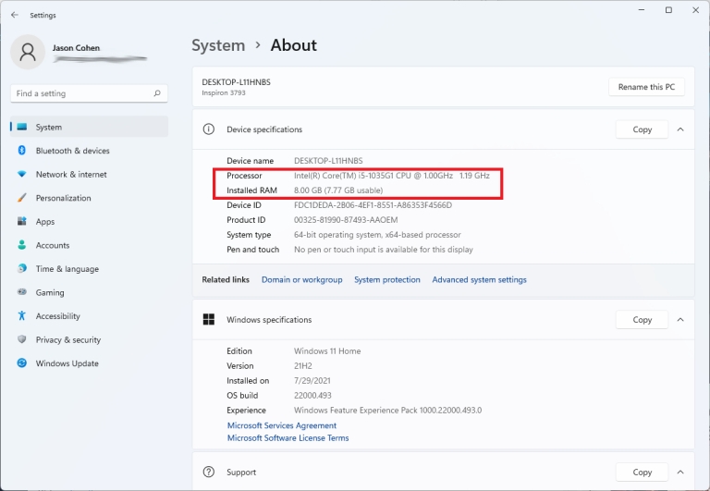Click the System monitor icon in sidebar
This screenshot has height=491, width=710.
22,127
